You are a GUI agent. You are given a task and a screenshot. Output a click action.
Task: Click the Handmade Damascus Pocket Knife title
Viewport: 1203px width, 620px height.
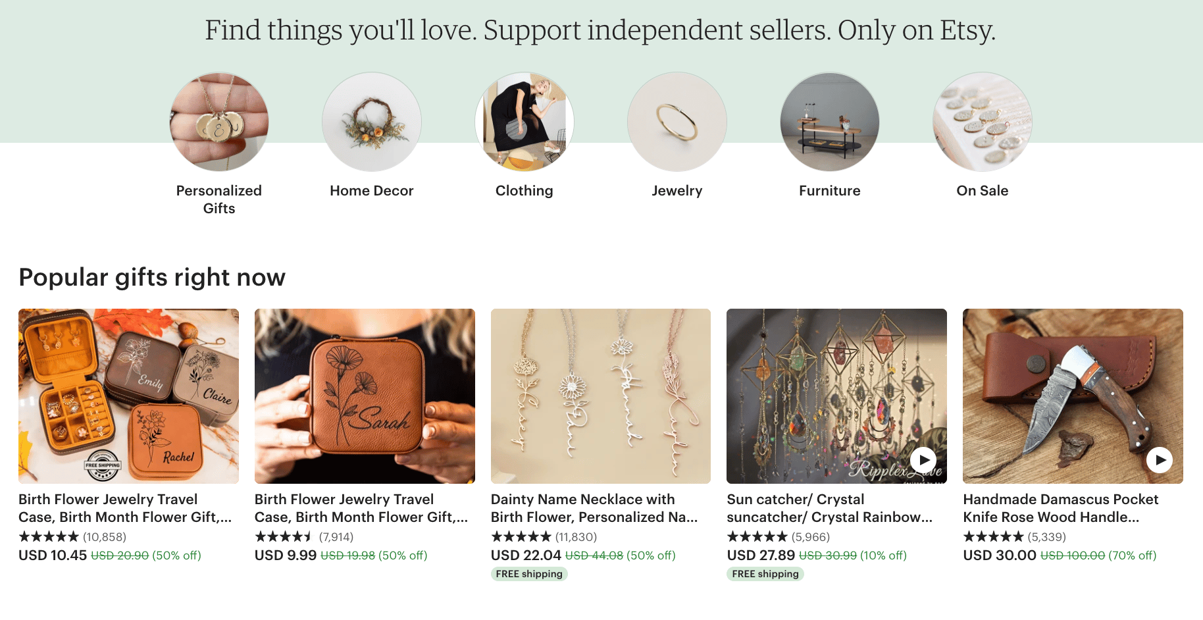point(1060,507)
